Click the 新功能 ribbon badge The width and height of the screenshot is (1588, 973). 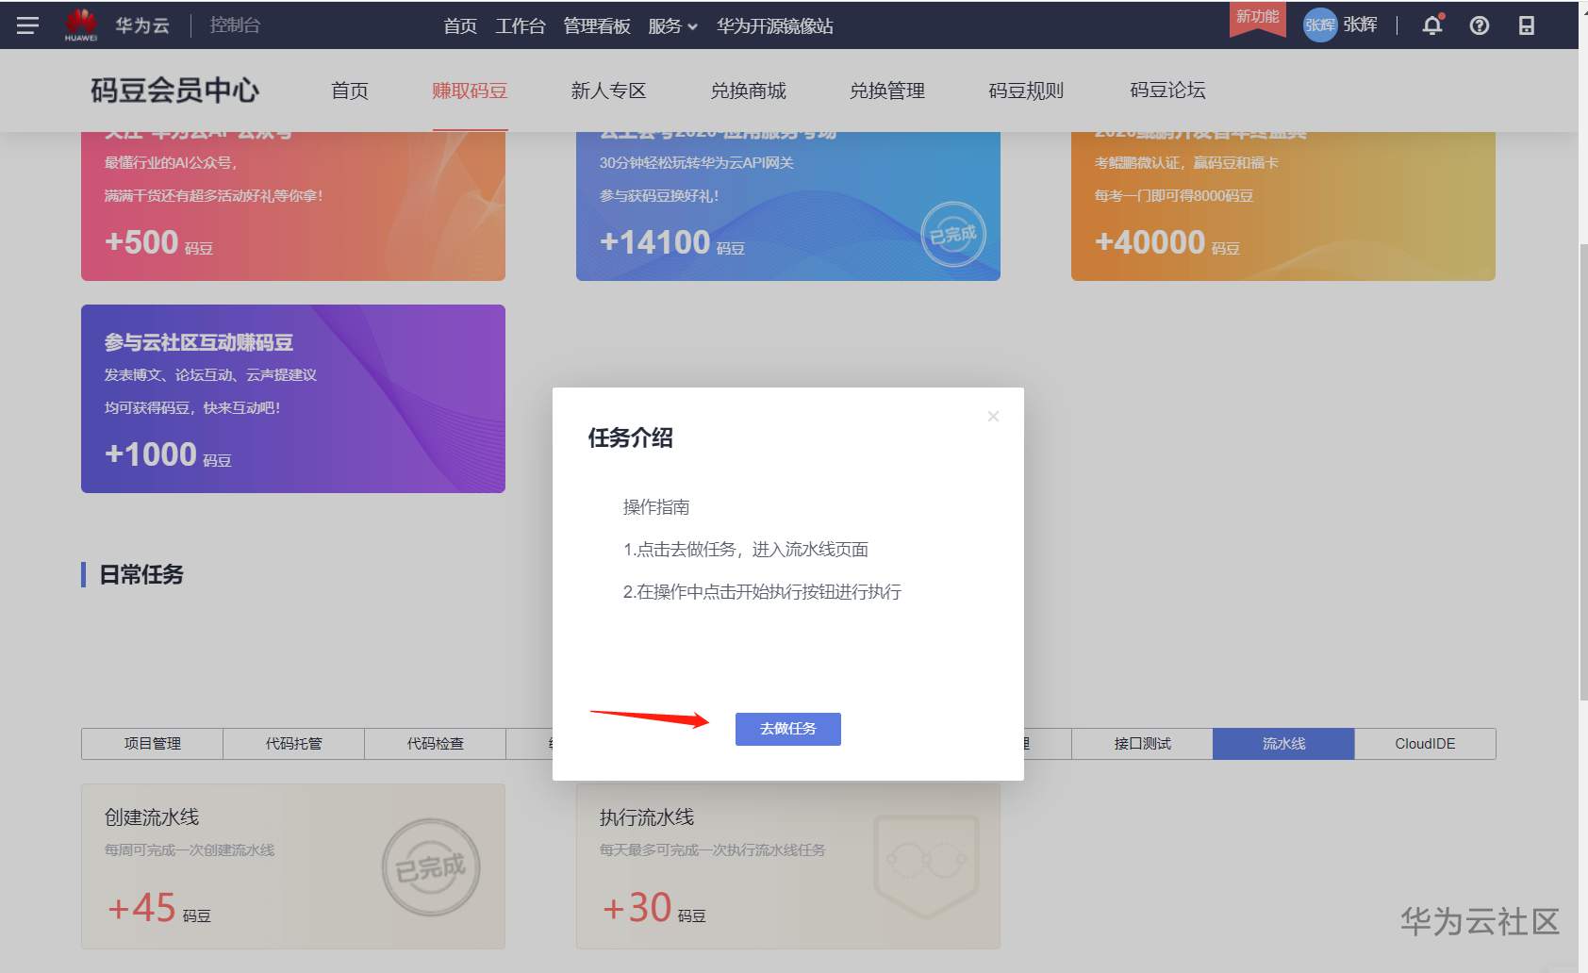tap(1258, 18)
